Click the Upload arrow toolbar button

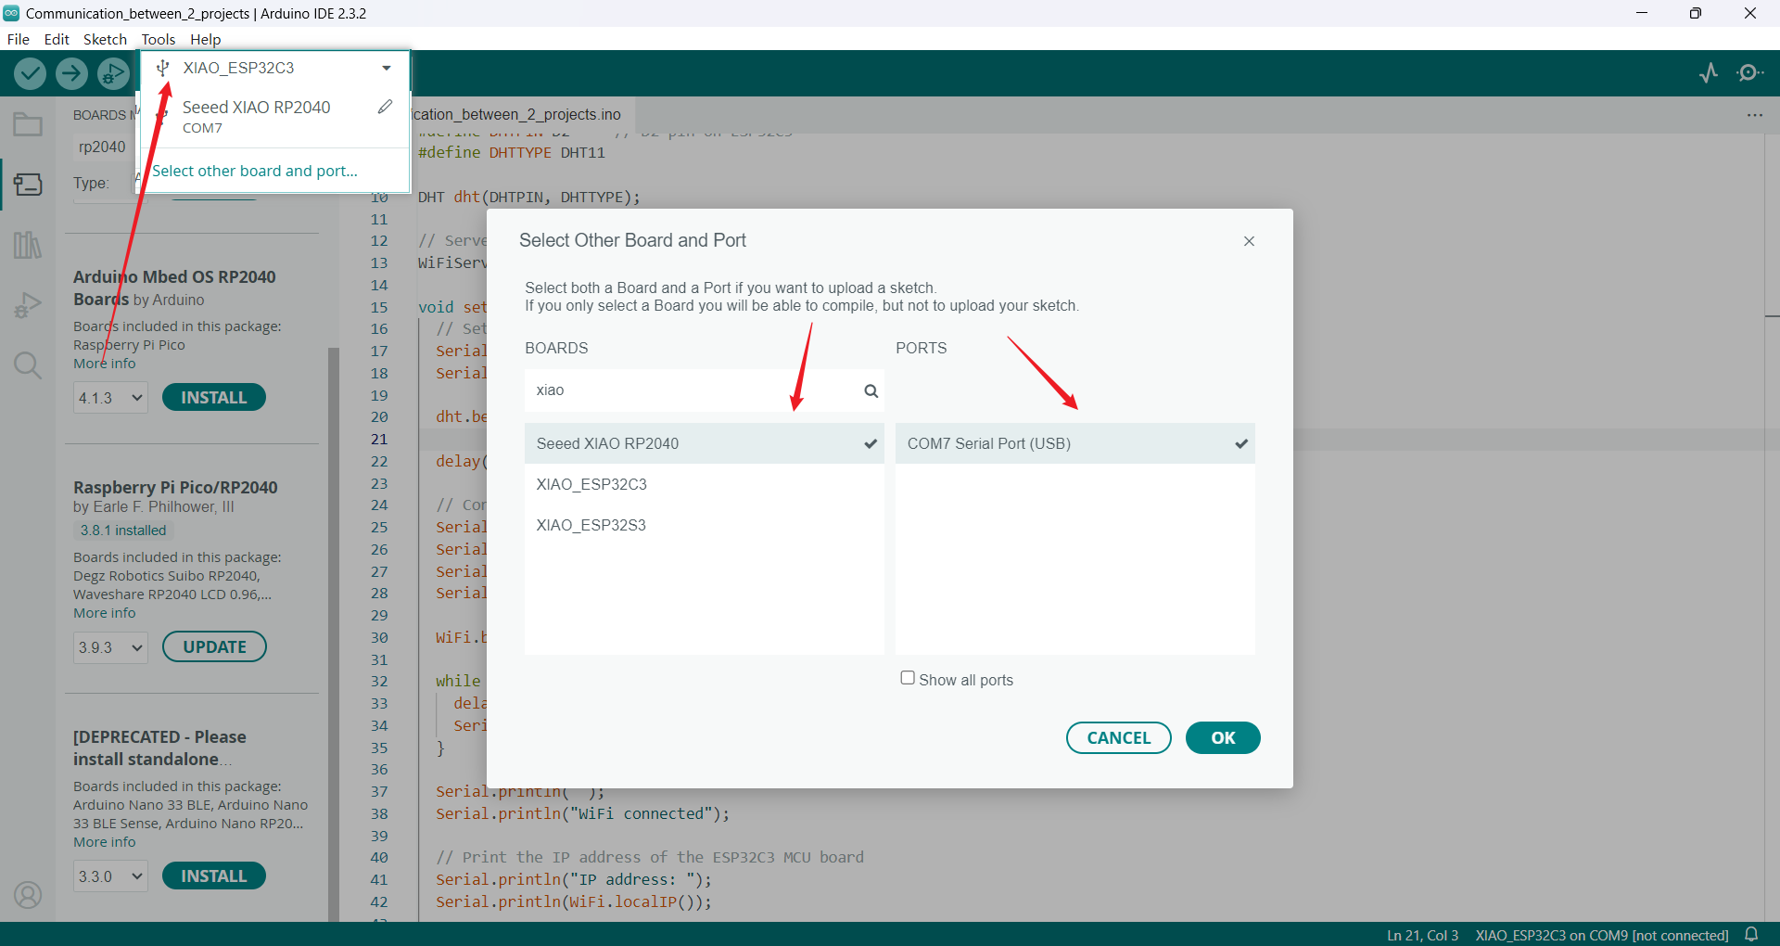click(x=71, y=73)
